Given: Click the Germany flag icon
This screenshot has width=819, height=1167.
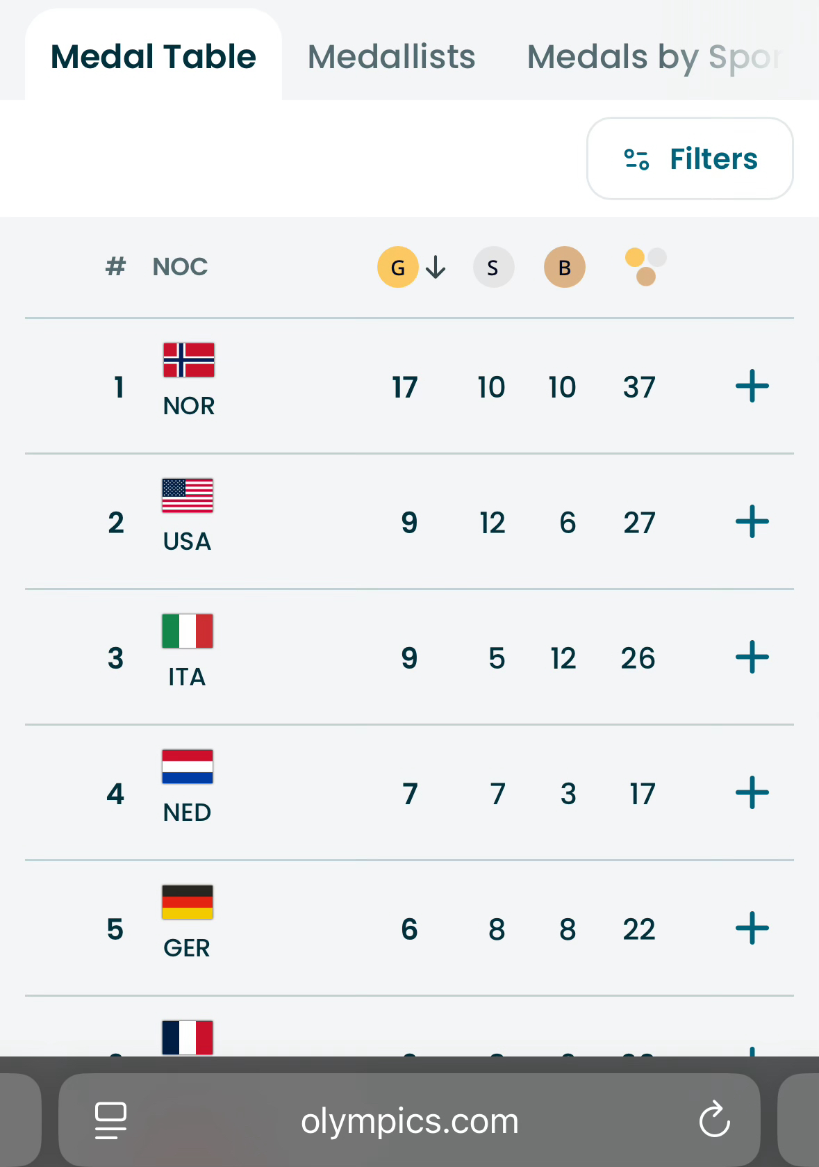Looking at the screenshot, I should 188,902.
